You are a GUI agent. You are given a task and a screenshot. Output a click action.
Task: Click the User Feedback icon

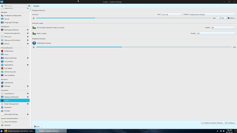[x=2, y=75]
